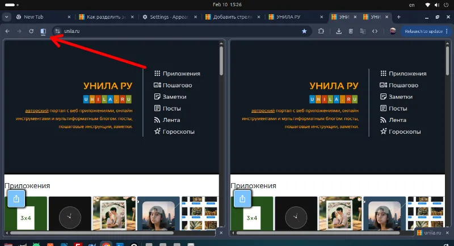Open the woman portrait thumbnail in left pane
Image resolution: width=454 pixels, height=246 pixels.
[158, 214]
